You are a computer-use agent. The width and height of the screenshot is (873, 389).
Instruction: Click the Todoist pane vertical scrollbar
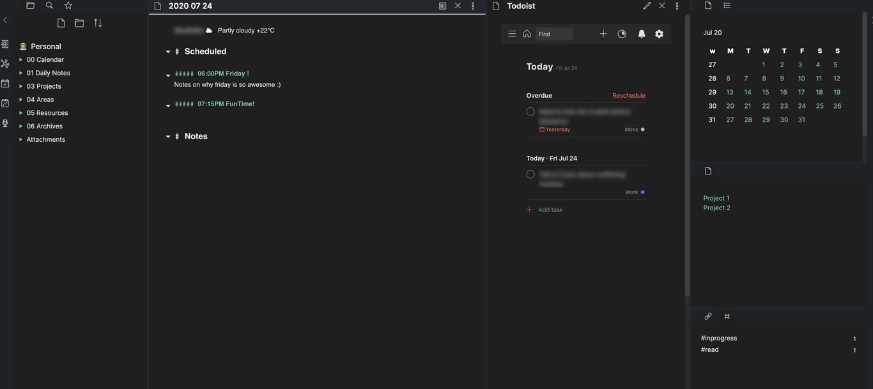[x=687, y=155]
